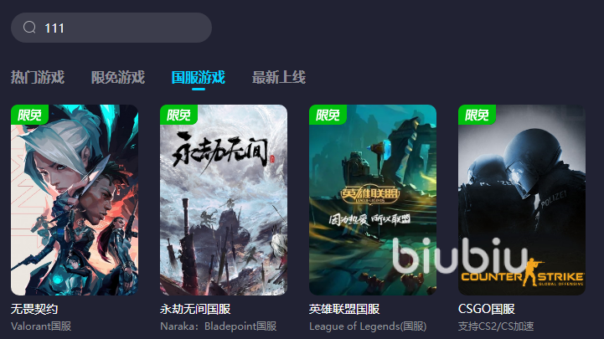Click the 限免 badge on the Valorant card
The height and width of the screenshot is (339, 604).
pos(29,115)
